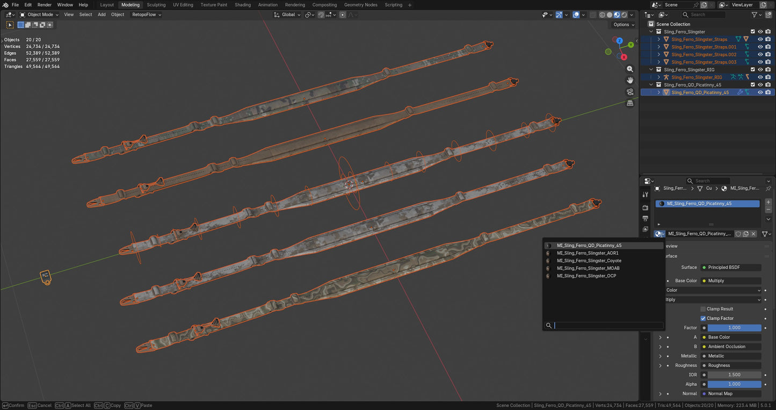Toggle the proportional editing icon
The image size is (776, 410).
[342, 15]
